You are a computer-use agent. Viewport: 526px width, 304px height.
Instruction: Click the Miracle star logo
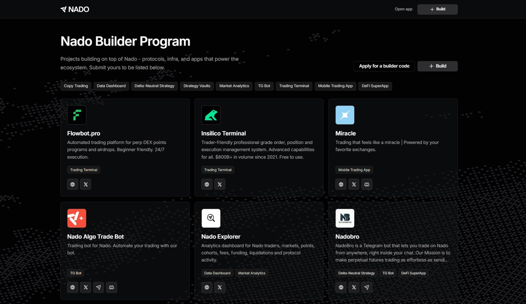[345, 115]
